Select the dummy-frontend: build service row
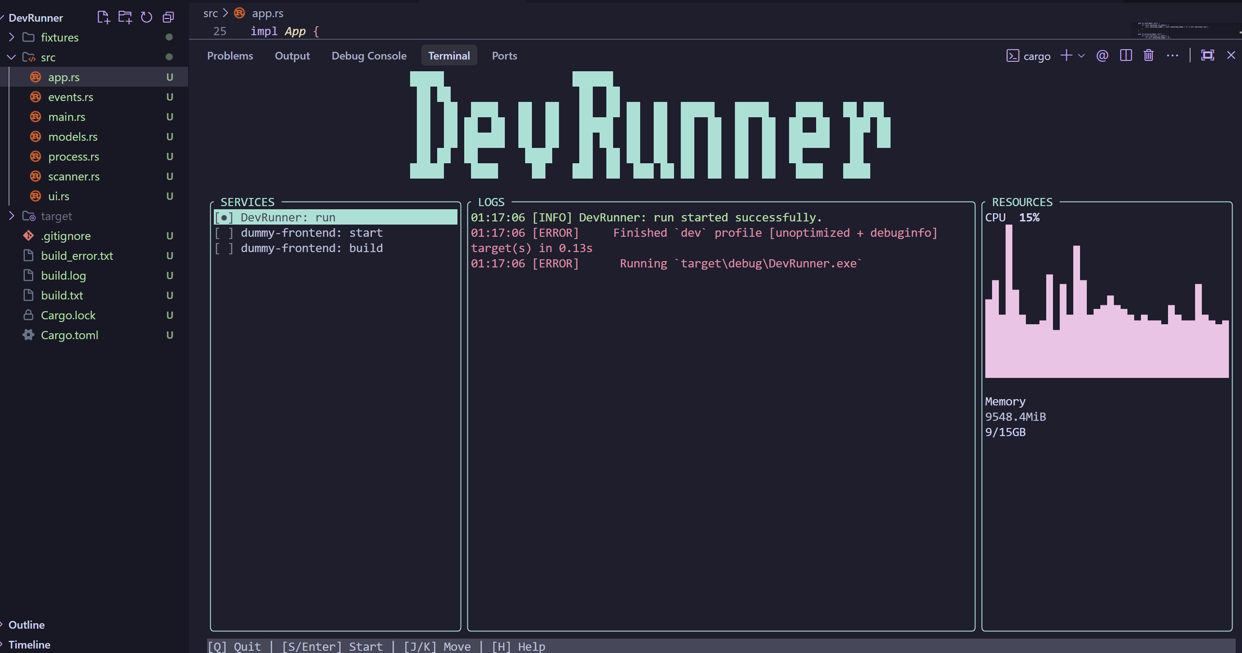 (336, 248)
